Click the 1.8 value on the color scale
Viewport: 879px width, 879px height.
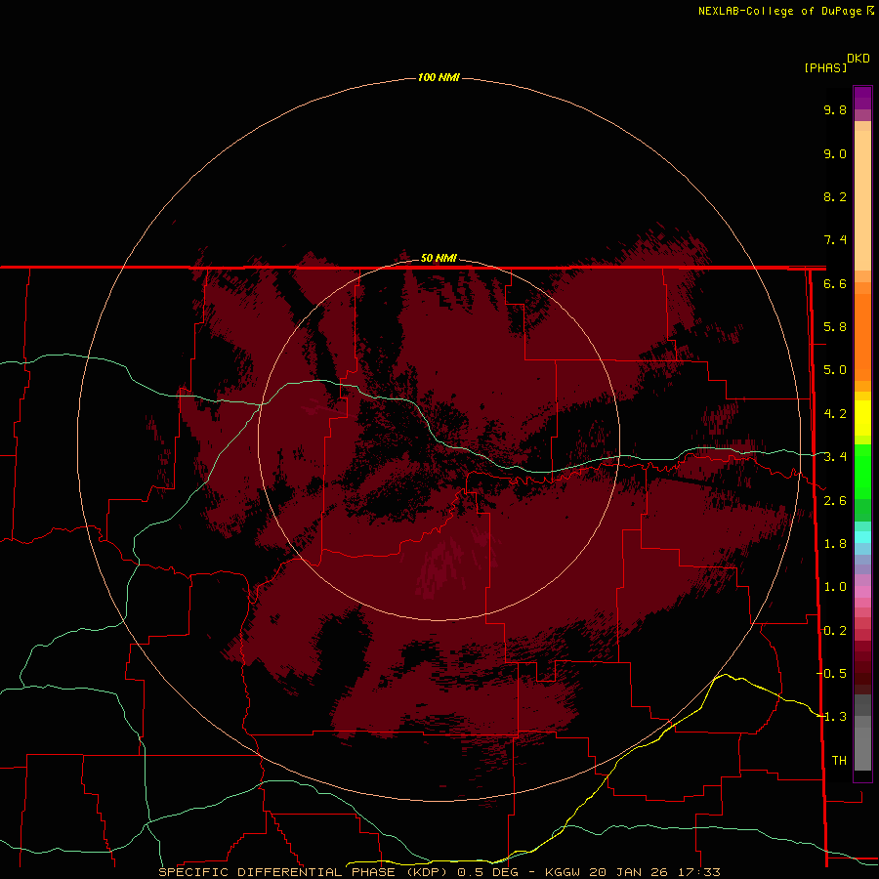[835, 544]
